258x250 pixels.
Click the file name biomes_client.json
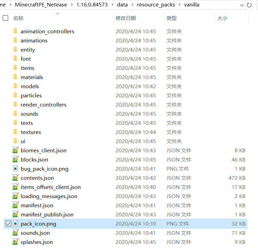tap(44, 150)
